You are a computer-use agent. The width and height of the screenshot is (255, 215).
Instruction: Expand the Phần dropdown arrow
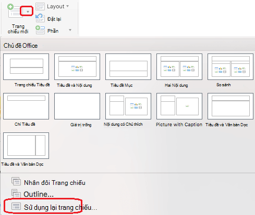click(x=70, y=30)
